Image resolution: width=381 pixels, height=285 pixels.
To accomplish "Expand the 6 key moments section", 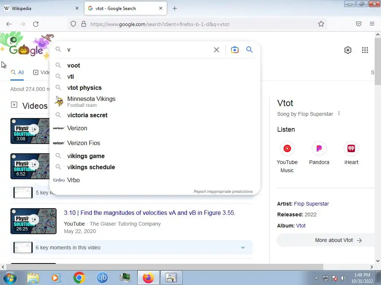I will (x=132, y=248).
